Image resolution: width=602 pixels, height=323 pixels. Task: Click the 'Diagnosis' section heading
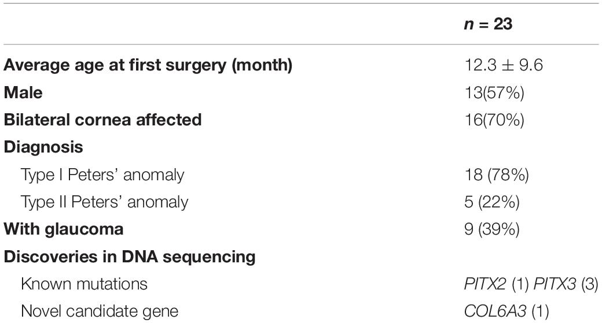[x=43, y=147]
